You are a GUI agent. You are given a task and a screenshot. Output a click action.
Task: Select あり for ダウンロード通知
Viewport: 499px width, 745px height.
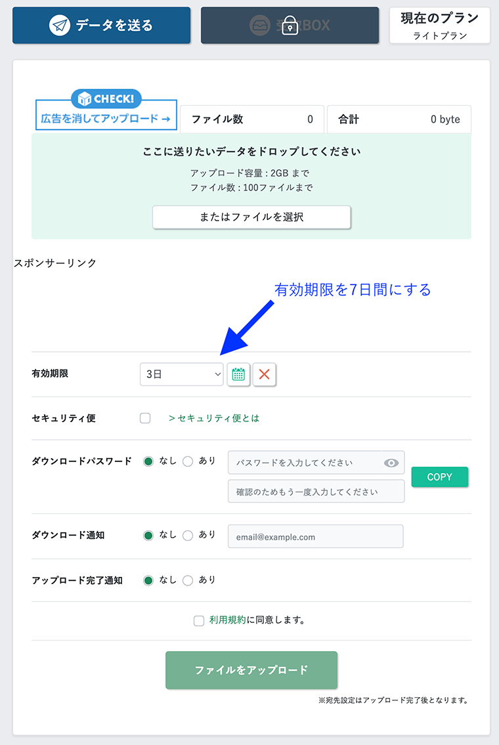(188, 535)
